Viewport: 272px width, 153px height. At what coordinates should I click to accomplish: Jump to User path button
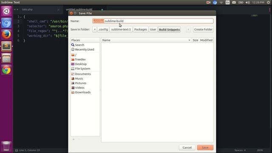click(x=153, y=29)
